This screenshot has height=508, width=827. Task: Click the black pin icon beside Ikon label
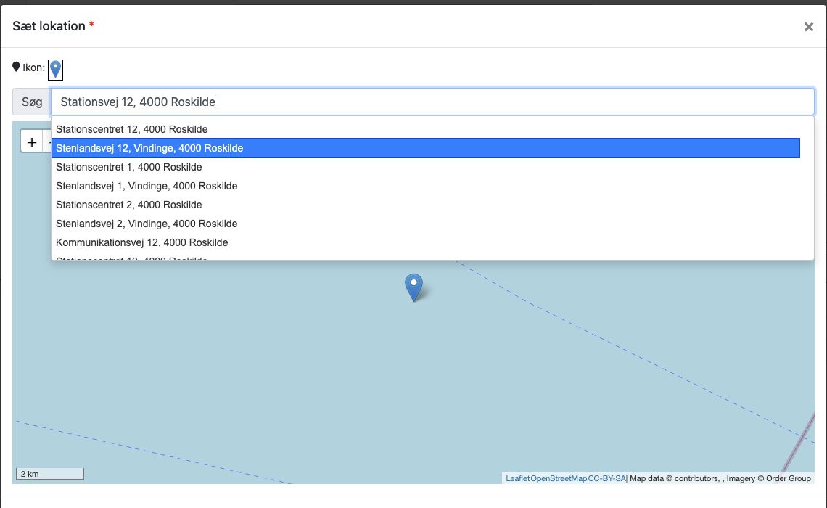click(17, 67)
